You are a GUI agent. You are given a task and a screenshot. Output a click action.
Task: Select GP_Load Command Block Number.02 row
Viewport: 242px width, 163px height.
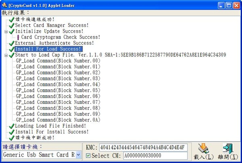click(x=58, y=72)
